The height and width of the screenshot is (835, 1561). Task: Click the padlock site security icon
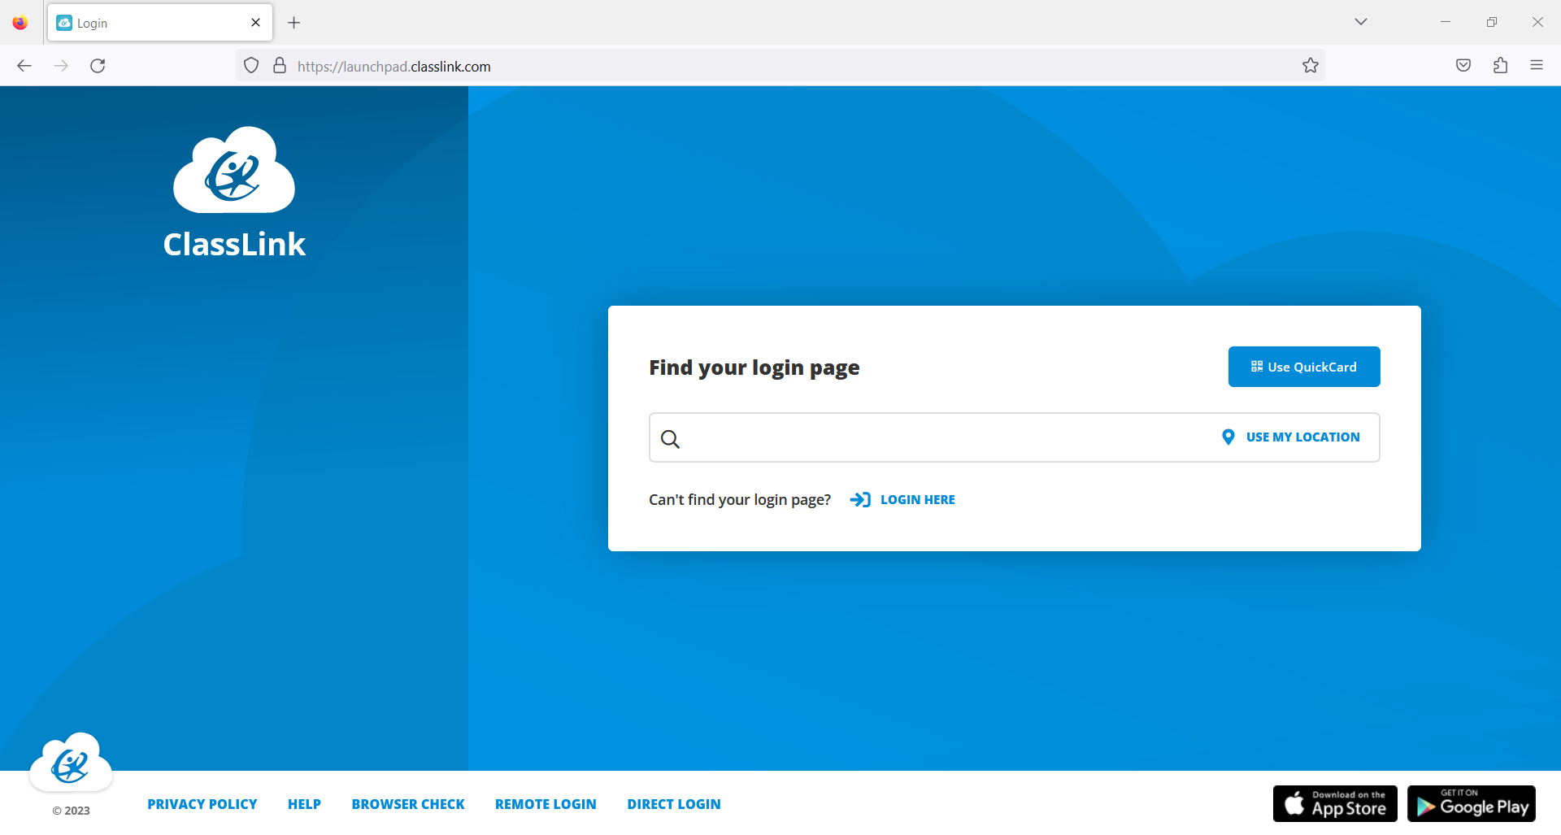click(x=279, y=65)
